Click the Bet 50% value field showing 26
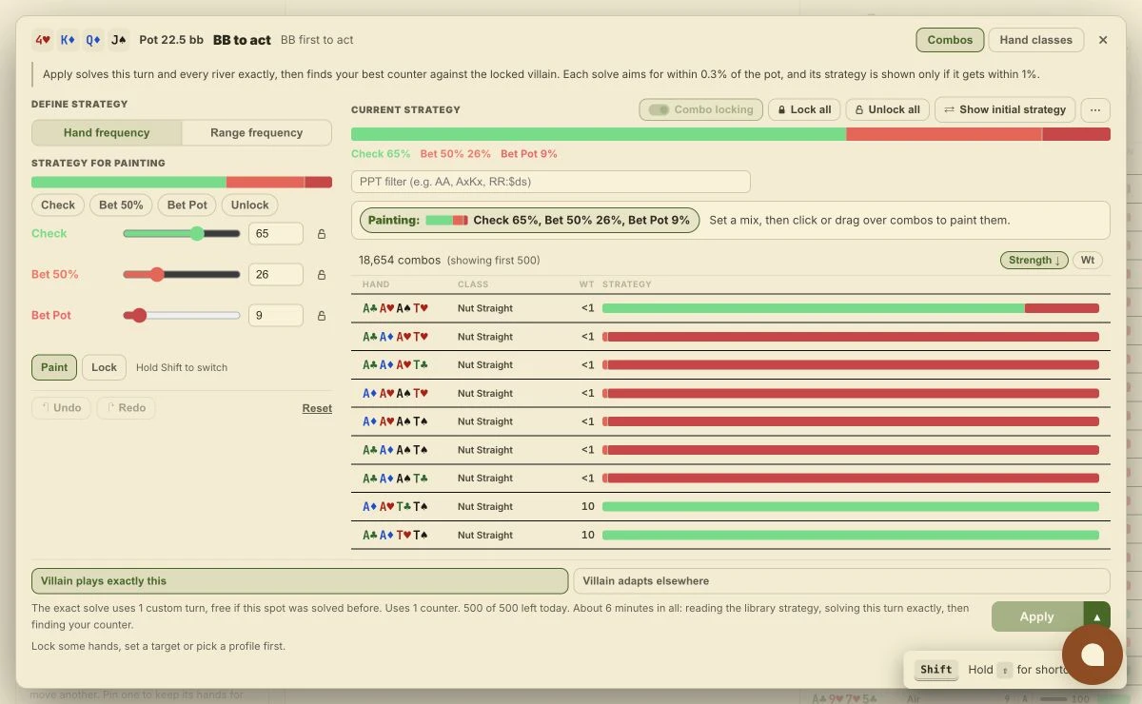Viewport: 1142px width, 704px height. pos(276,274)
